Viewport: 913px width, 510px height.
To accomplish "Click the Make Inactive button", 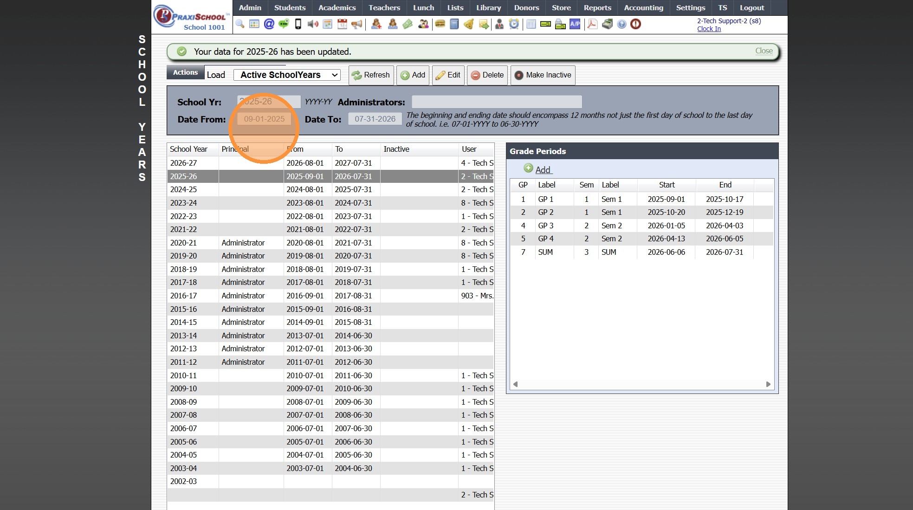I will click(543, 75).
